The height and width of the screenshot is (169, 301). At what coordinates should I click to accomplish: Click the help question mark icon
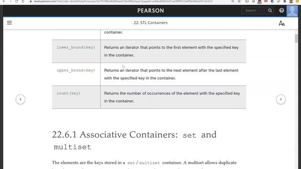281,10
